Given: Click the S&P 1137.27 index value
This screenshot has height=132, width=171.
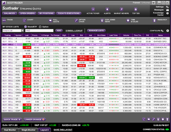Looking at the screenshot, I should pyautogui.click(x=41, y=125).
